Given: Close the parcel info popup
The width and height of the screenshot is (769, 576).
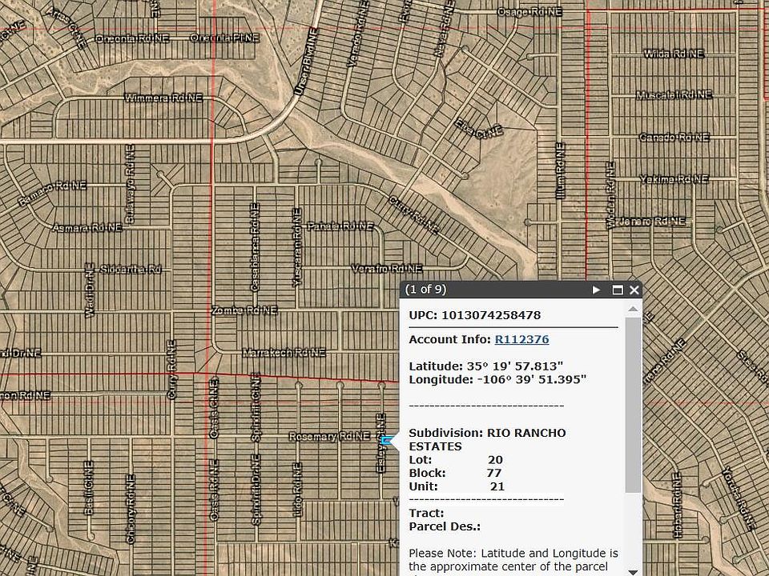Looking at the screenshot, I should tap(634, 290).
